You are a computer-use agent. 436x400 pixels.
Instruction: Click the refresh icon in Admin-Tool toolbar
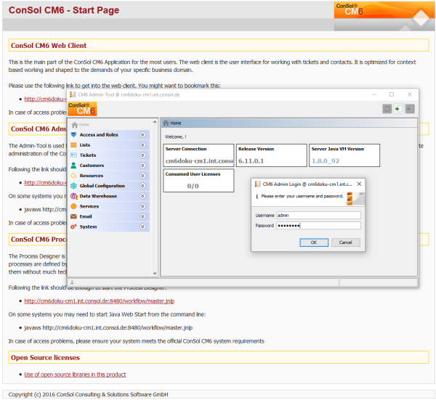[387, 109]
